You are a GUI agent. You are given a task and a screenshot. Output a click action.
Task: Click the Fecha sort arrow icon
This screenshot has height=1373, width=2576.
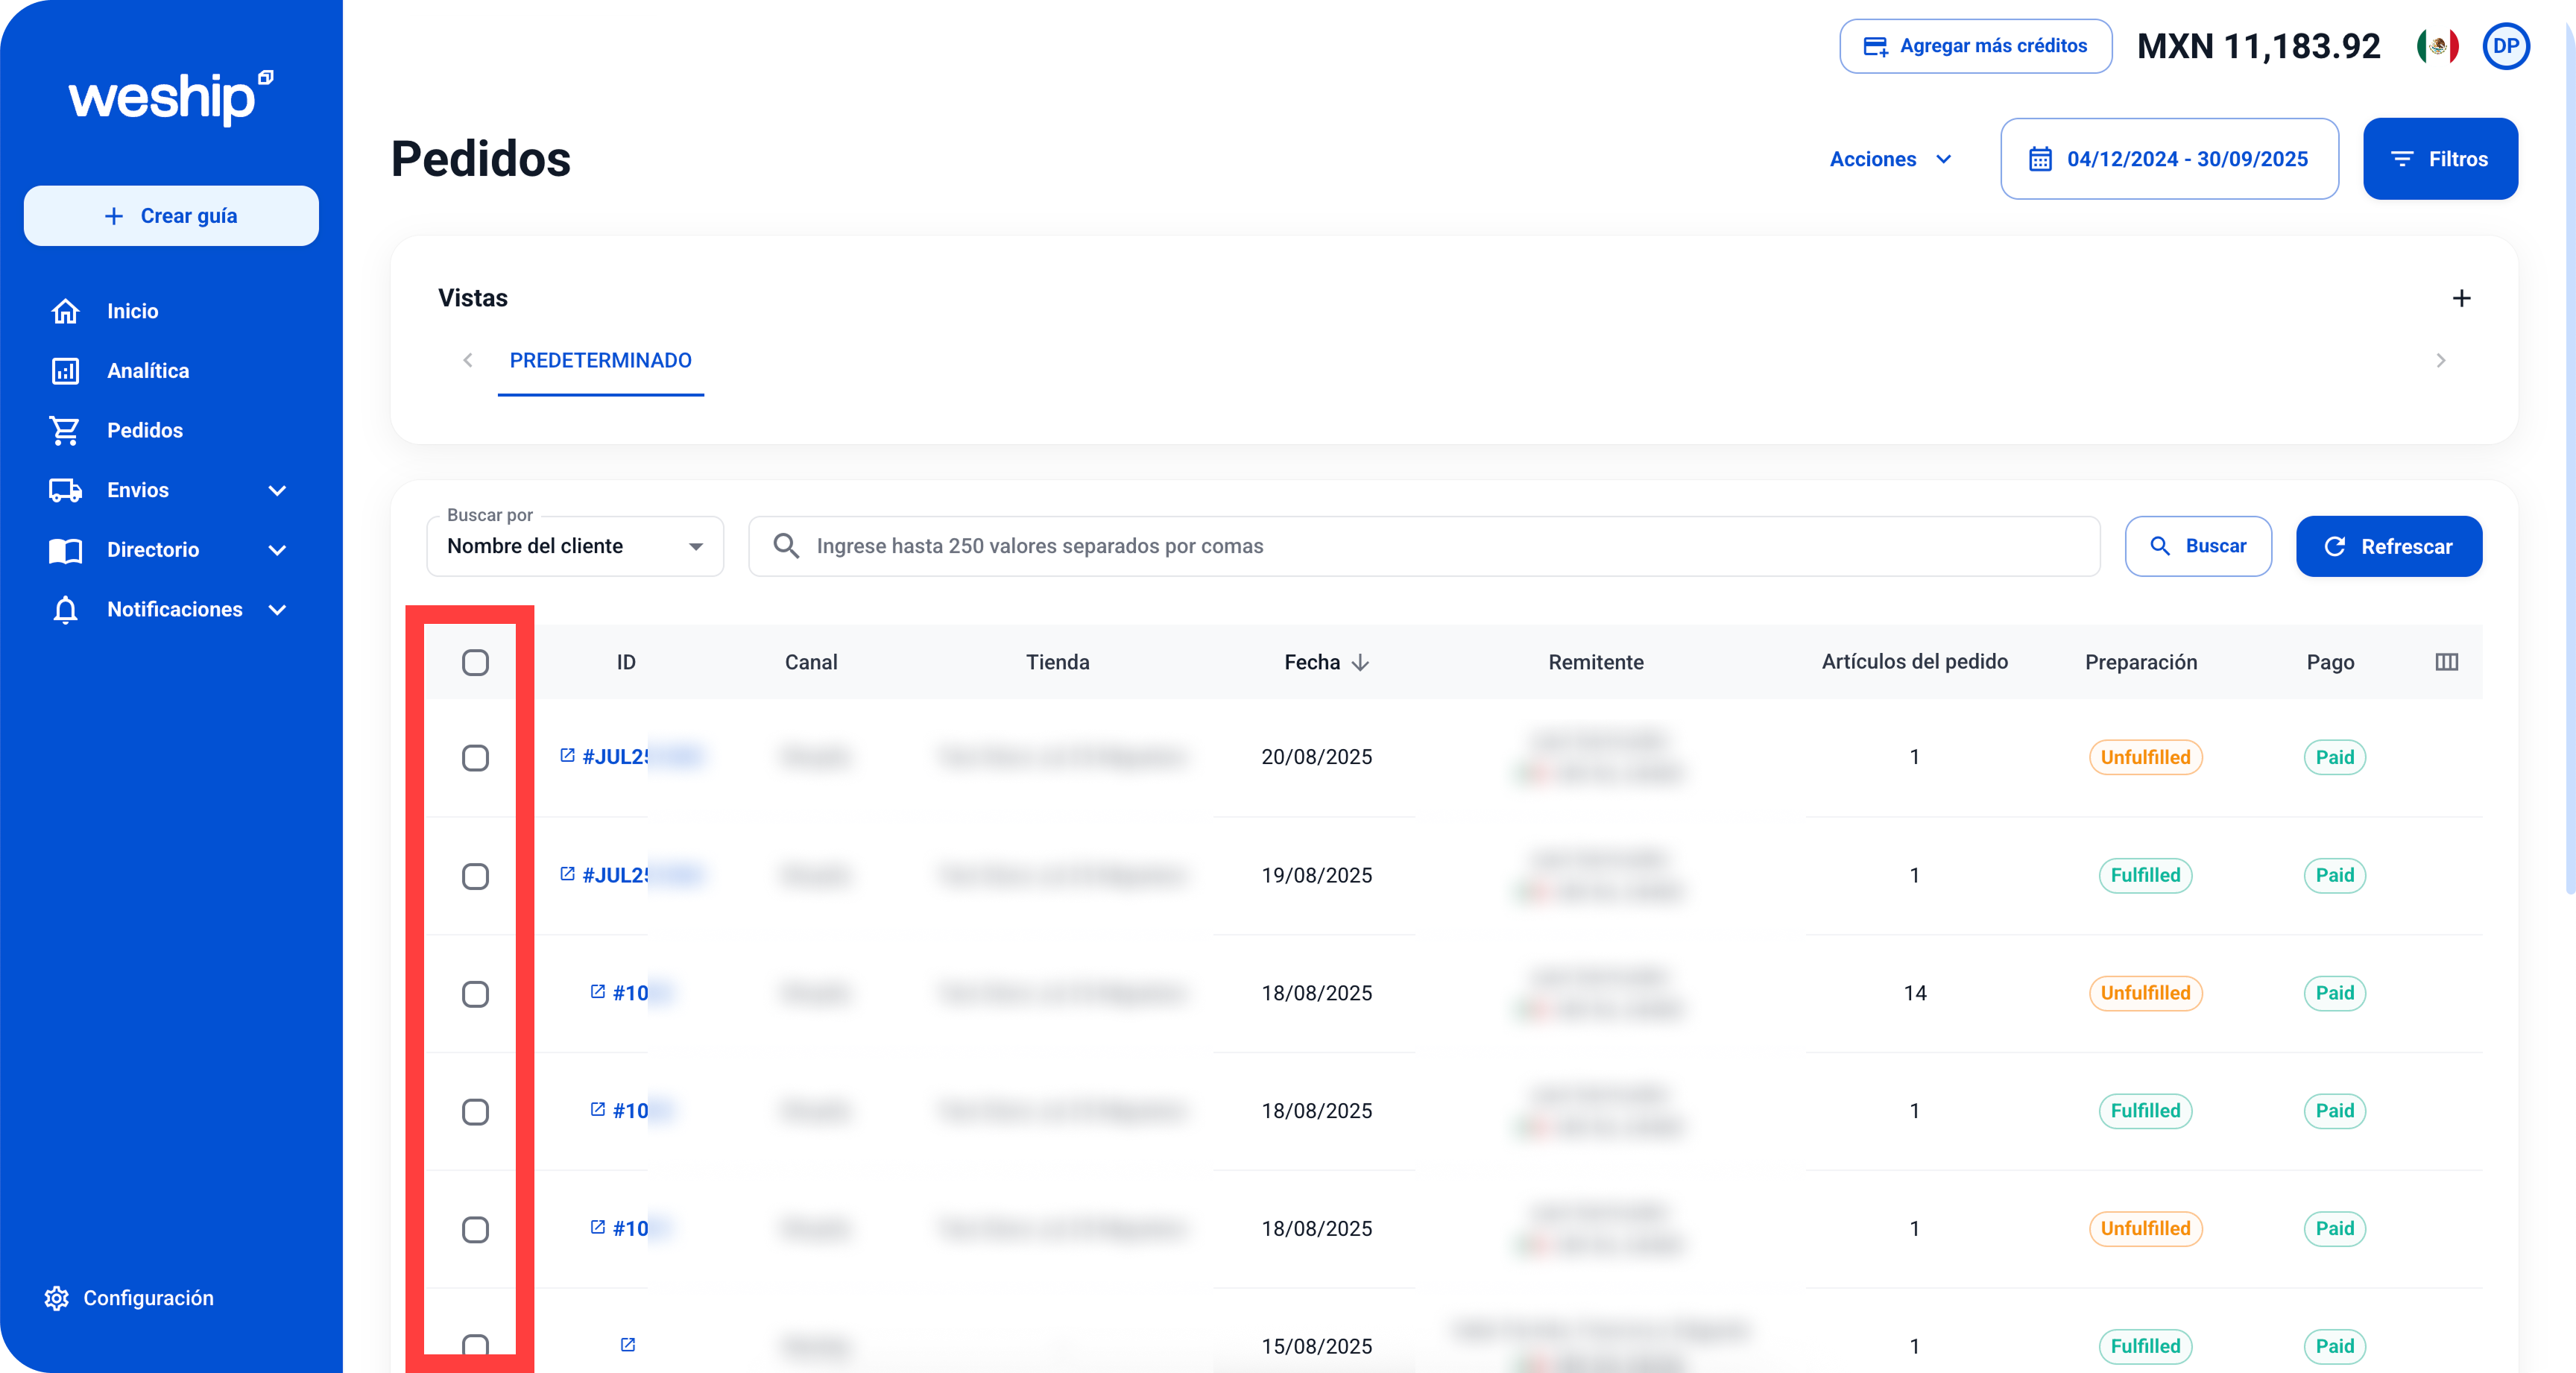[1360, 663]
